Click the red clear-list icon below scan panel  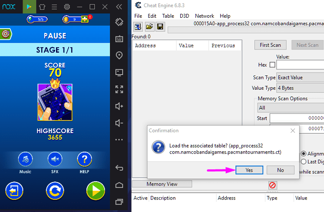pos(272,185)
